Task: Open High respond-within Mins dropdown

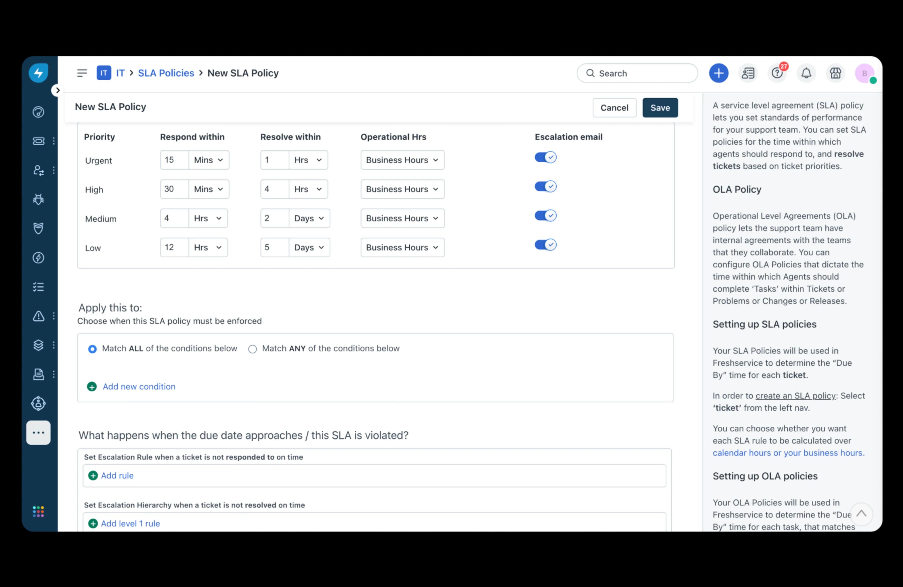Action: click(209, 189)
